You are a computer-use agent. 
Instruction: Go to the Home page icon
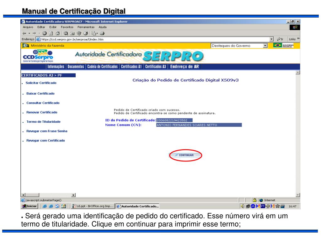pos(57,33)
